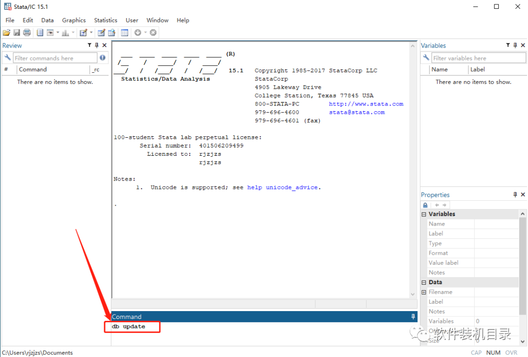Click the Graph bar chart icon

tap(66, 33)
